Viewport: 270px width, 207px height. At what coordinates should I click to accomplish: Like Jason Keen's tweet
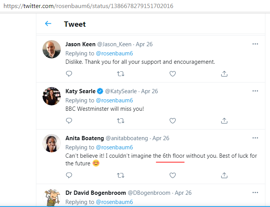coord(172,74)
